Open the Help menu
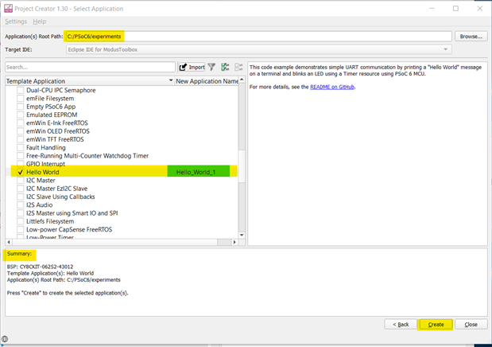The width and height of the screenshot is (492, 347). point(40,21)
